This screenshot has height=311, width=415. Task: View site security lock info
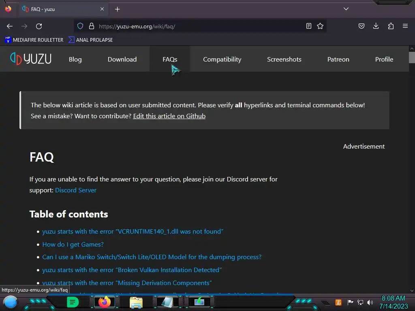[x=92, y=26]
